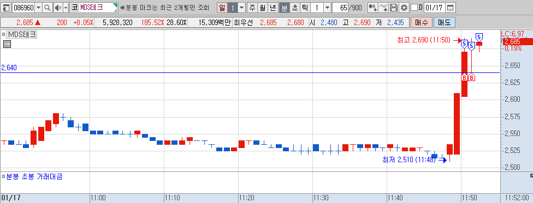Open the daily period dropdown next to 일 1
This screenshot has height=203, width=533.
point(241,7)
